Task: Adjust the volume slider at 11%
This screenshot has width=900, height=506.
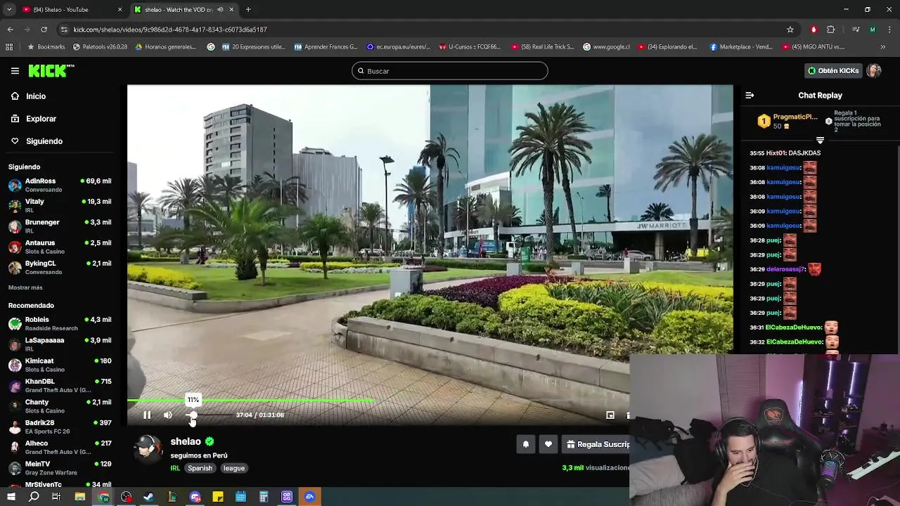Action: pos(193,415)
